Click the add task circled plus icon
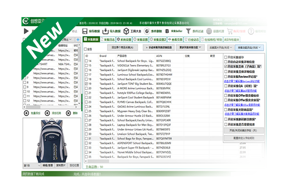This screenshot has height=195, width=292. (47, 113)
